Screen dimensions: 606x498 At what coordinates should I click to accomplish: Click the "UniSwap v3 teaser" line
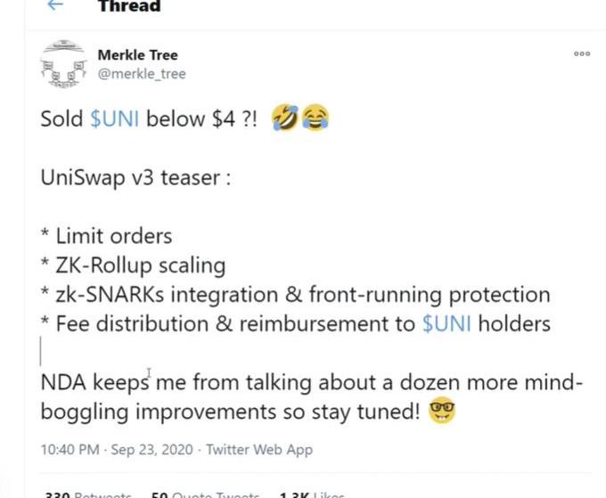(x=135, y=177)
